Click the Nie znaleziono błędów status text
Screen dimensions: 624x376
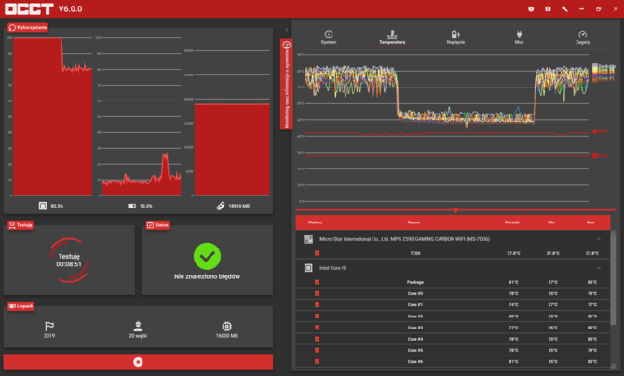(207, 276)
